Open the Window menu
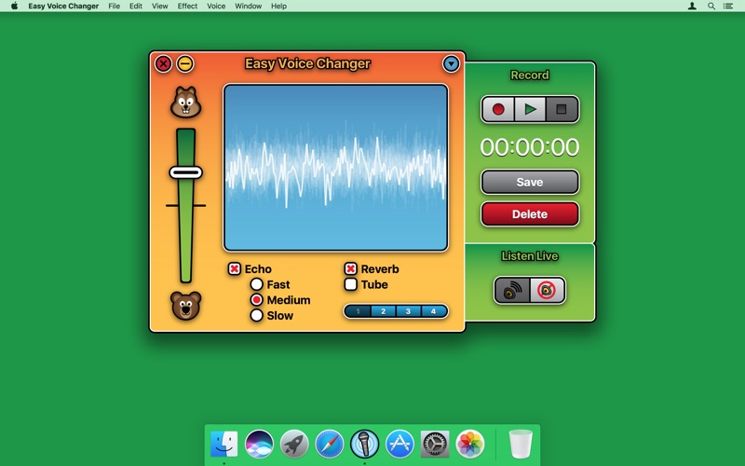Image resolution: width=745 pixels, height=466 pixels. click(x=248, y=7)
